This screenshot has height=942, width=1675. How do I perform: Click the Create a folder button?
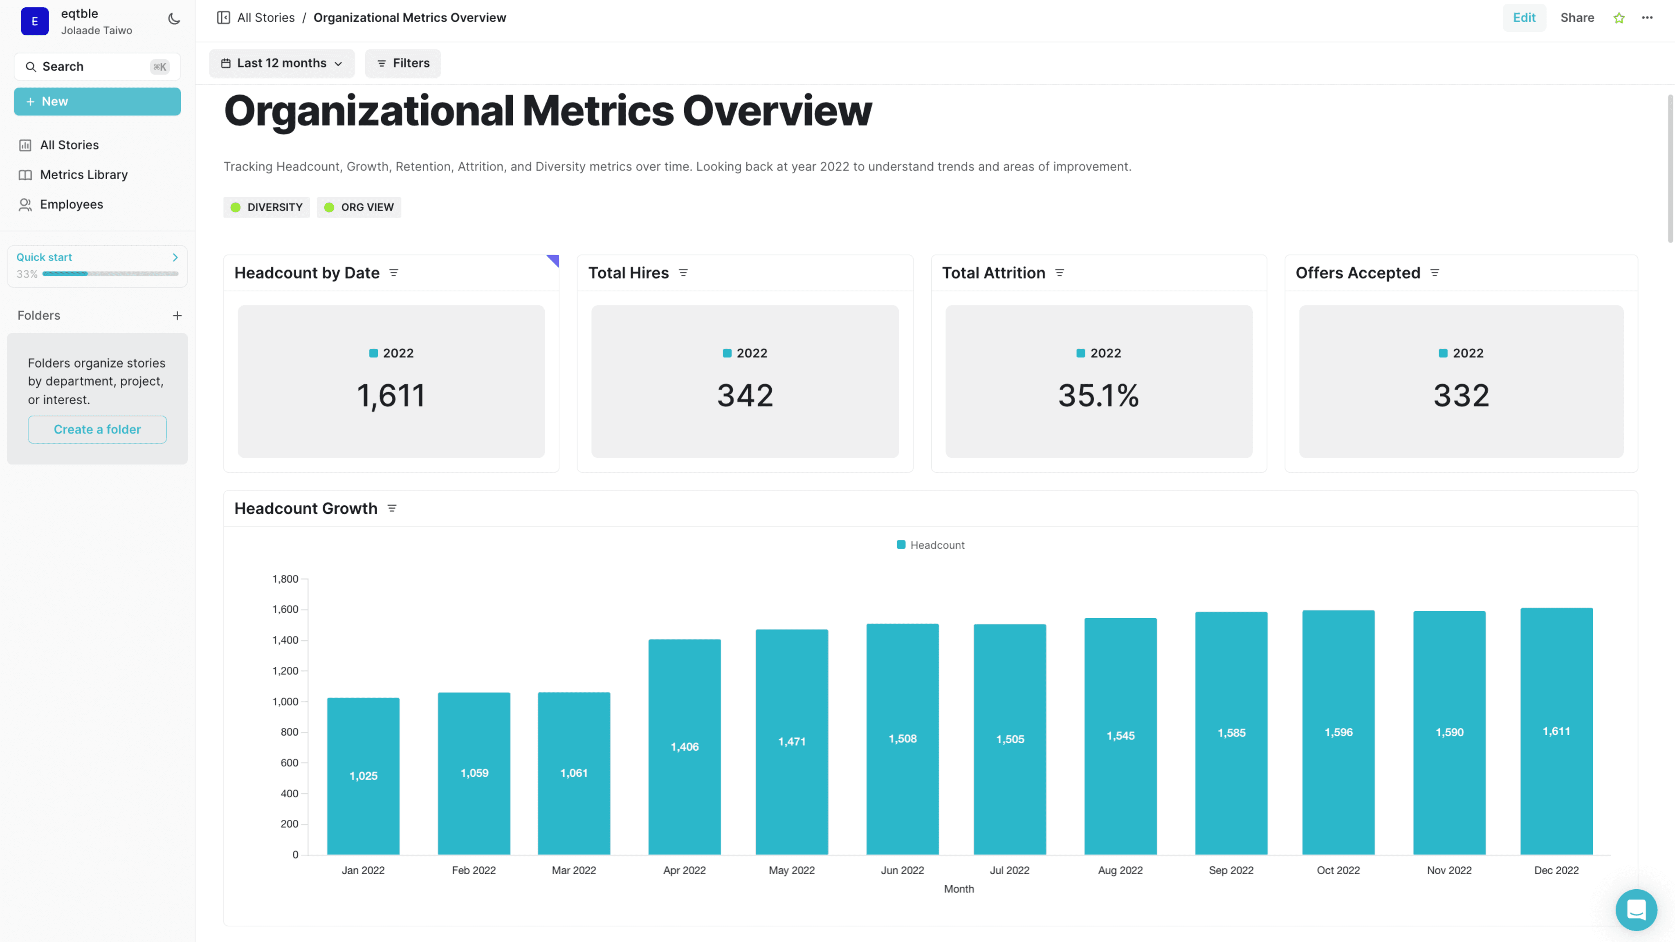(97, 430)
